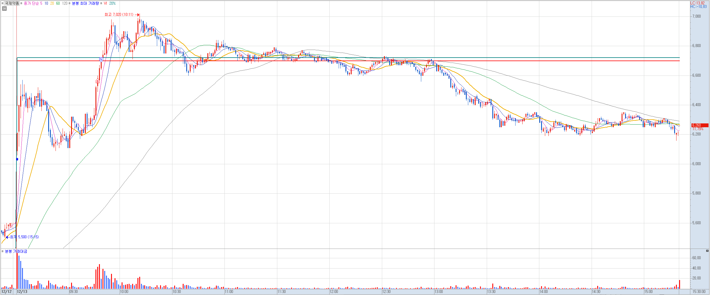Image resolution: width=710 pixels, height=295 pixels.
Task: Select the blue 10 moving average legend
Action: [x=46, y=3]
